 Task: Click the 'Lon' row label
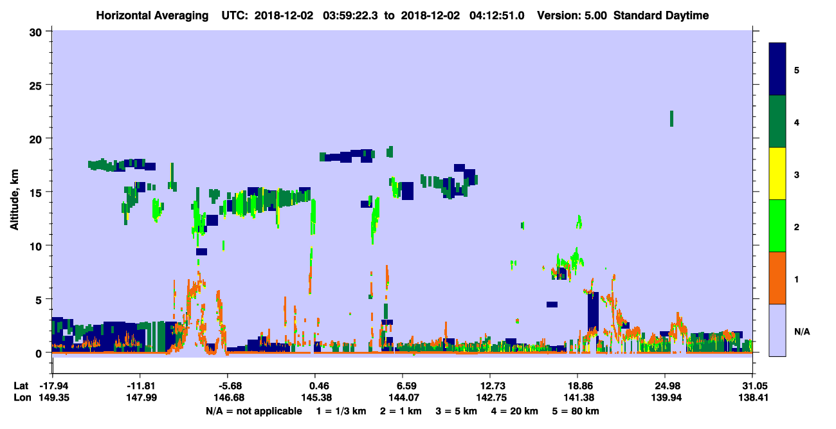click(21, 397)
